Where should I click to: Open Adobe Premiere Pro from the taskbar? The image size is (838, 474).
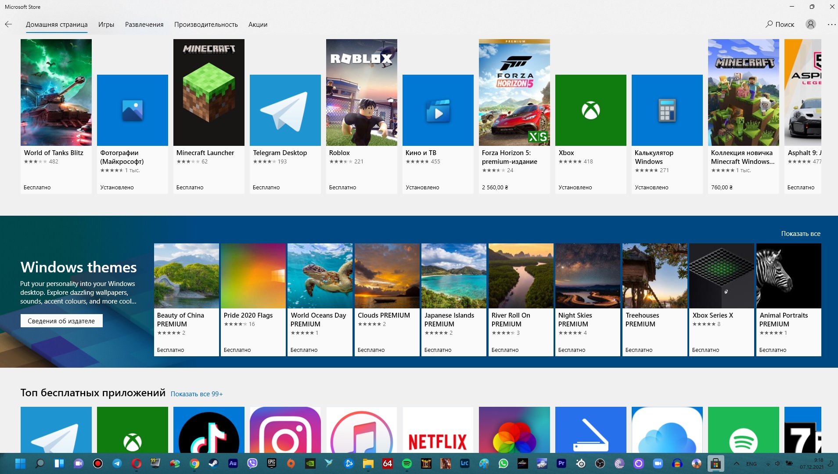tap(562, 463)
